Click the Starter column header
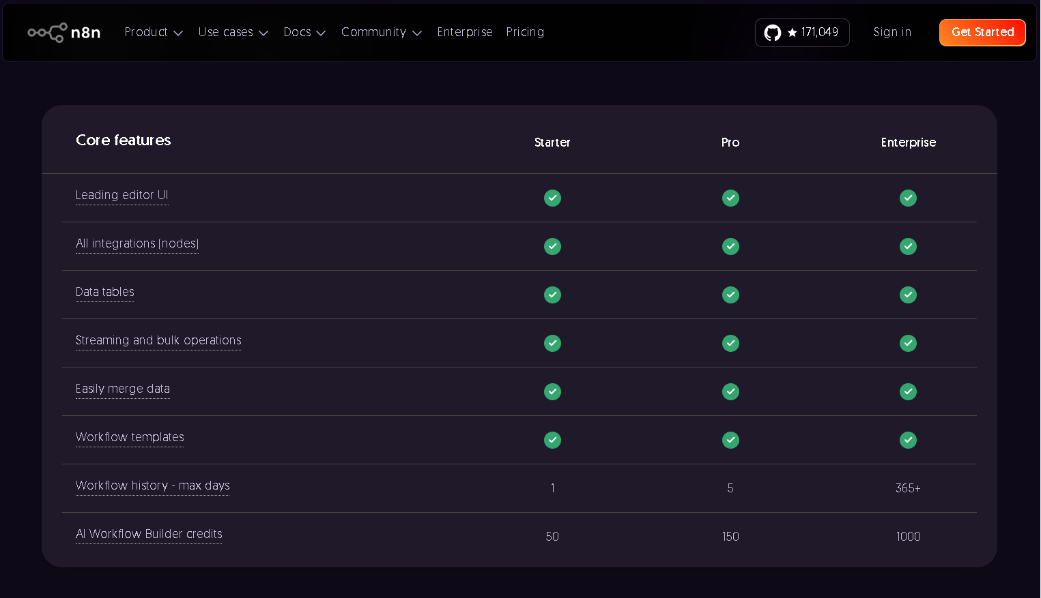The height and width of the screenshot is (598, 1041). (x=552, y=143)
